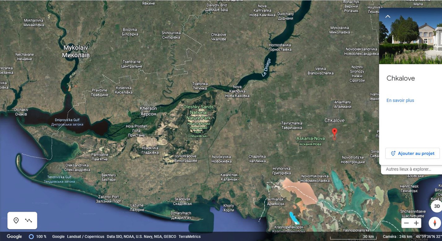Select the add placemark tool
Screen dimensions: 442x241
click(x=16, y=221)
